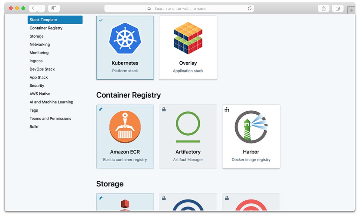Click the red AWS storage logo
Viewport: 361px width, 216px height.
[x=125, y=205]
